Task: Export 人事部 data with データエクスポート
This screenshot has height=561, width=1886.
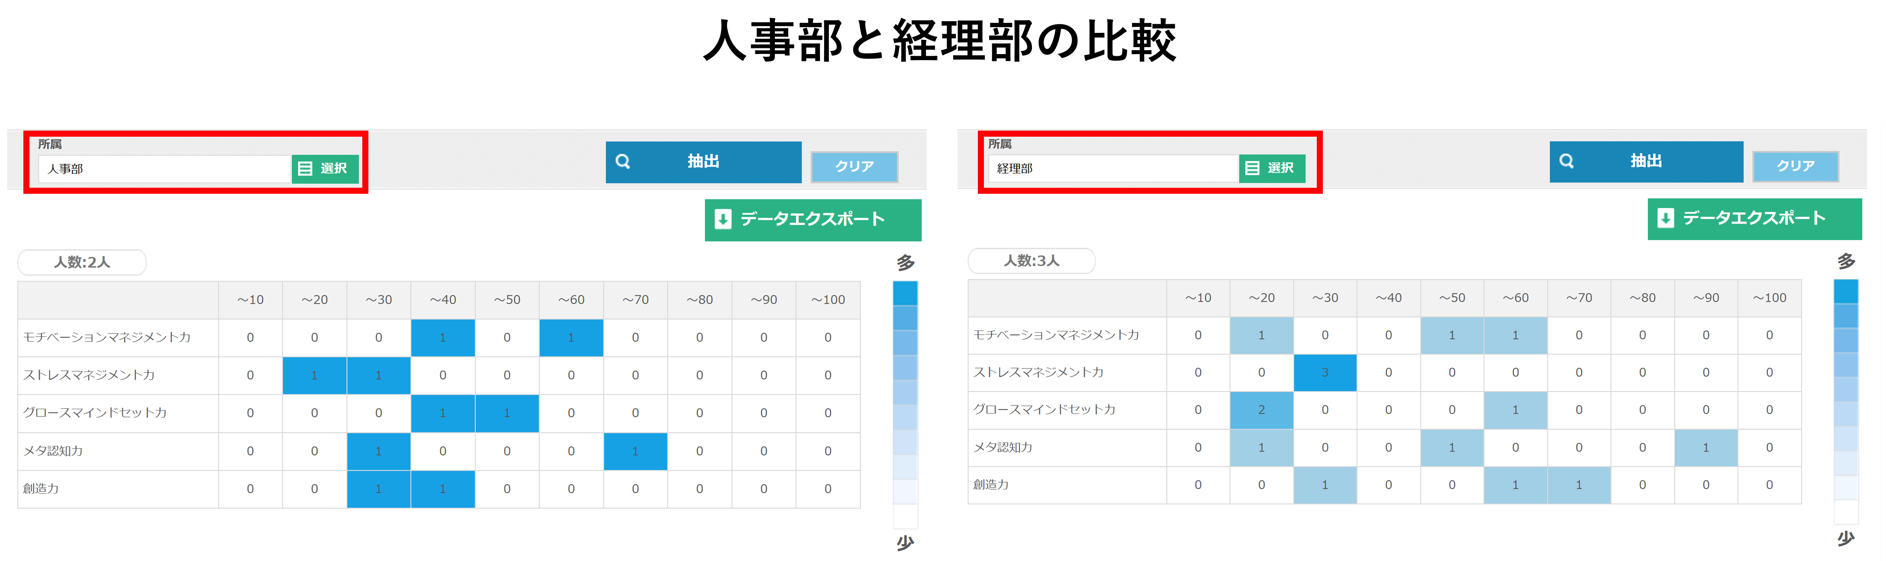Action: tap(812, 219)
